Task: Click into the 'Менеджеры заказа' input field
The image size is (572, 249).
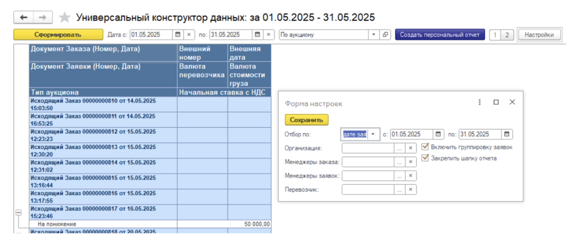Action: 368,162
